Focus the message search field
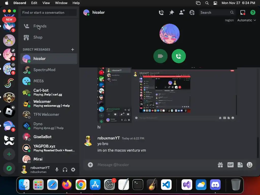This screenshot has width=260, height=195. (217, 13)
